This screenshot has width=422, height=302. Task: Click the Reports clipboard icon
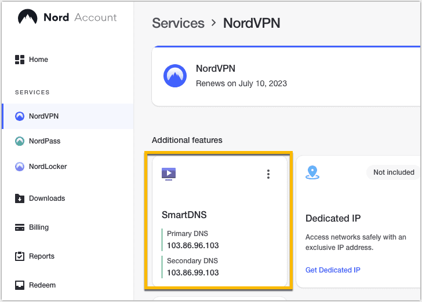coord(20,256)
